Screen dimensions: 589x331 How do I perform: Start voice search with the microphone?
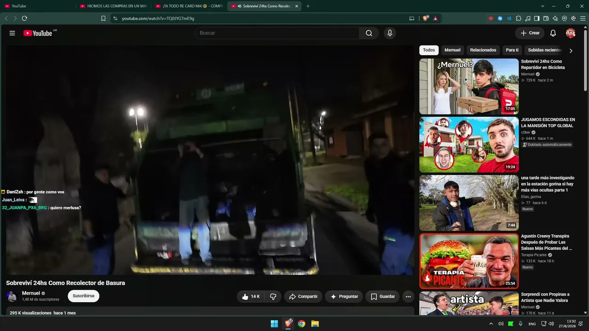(x=390, y=33)
